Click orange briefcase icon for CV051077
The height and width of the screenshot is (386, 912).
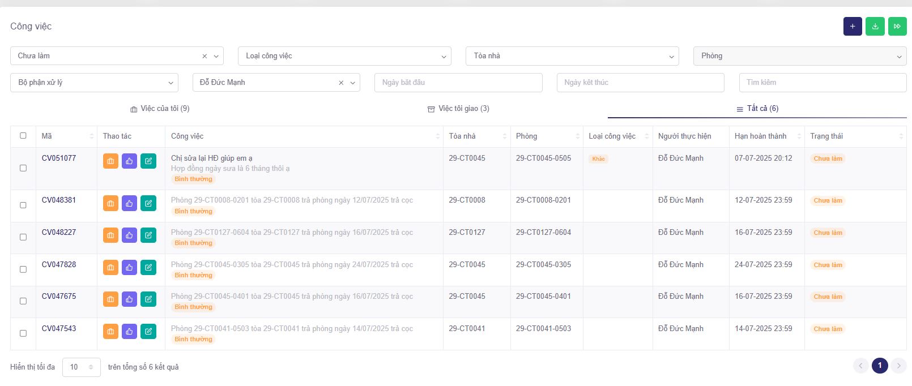point(110,161)
